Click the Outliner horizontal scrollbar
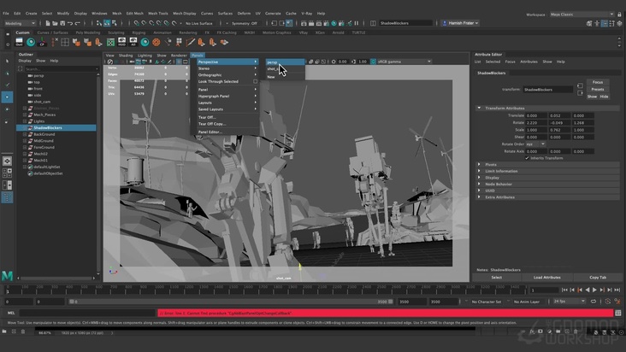This screenshot has width=626, height=352. pos(57,279)
